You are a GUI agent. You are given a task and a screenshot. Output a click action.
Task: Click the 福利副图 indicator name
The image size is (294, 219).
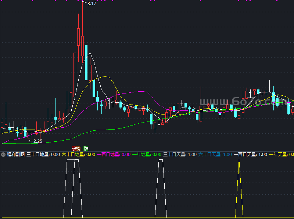pos(15,155)
